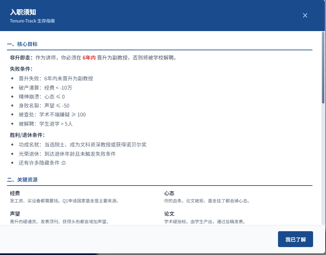Select the 经费 resource label
Image resolution: width=326 pixels, height=255 pixels.
point(14,193)
